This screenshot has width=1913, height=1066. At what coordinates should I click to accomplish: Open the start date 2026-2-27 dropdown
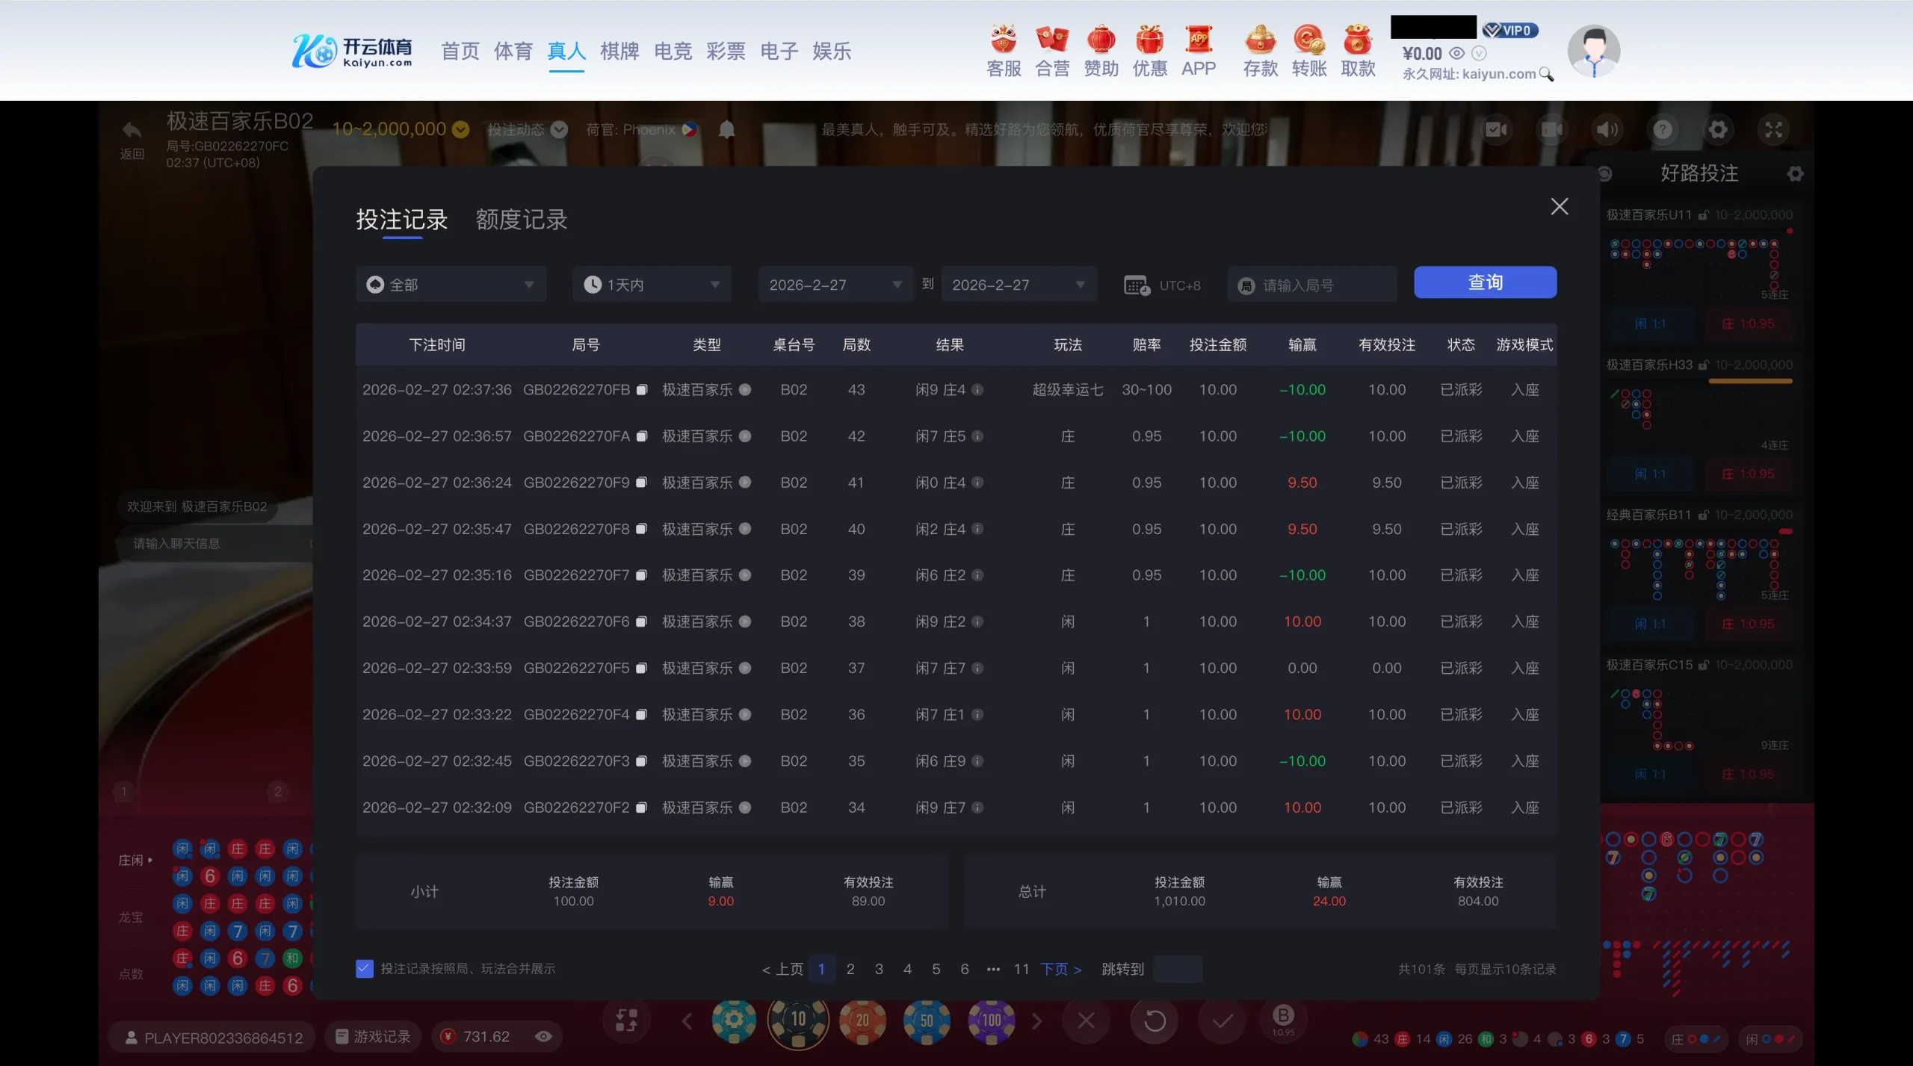[835, 285]
